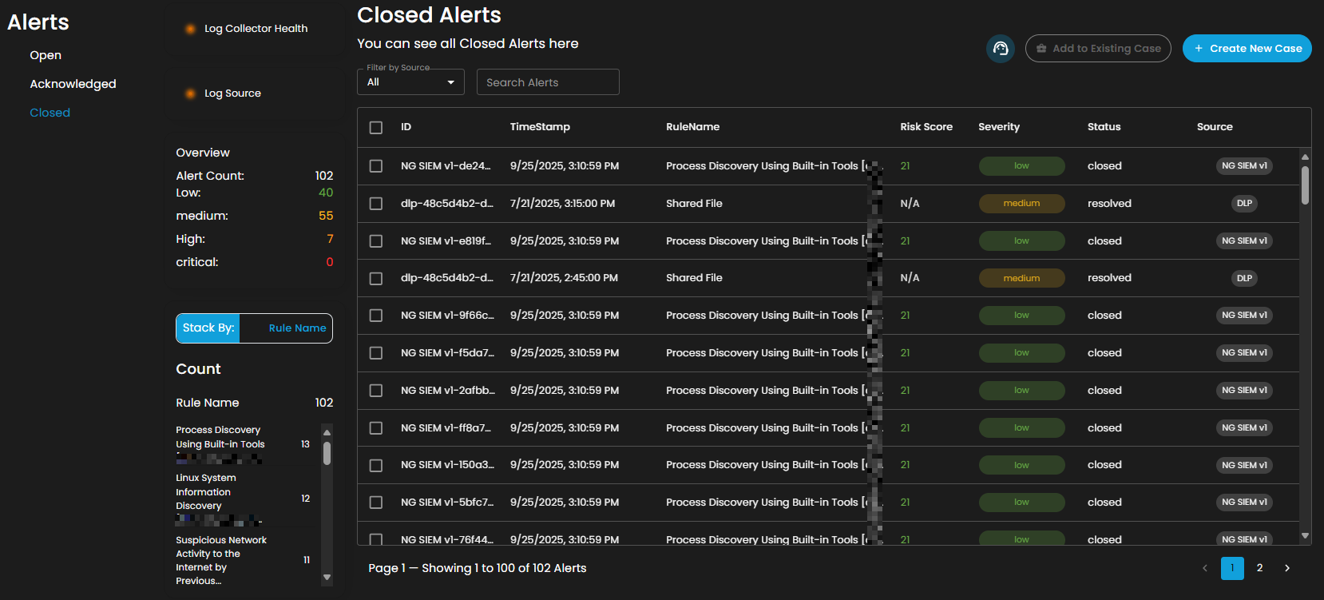
Task: Open the Filter by Source dropdown
Action: (x=410, y=82)
